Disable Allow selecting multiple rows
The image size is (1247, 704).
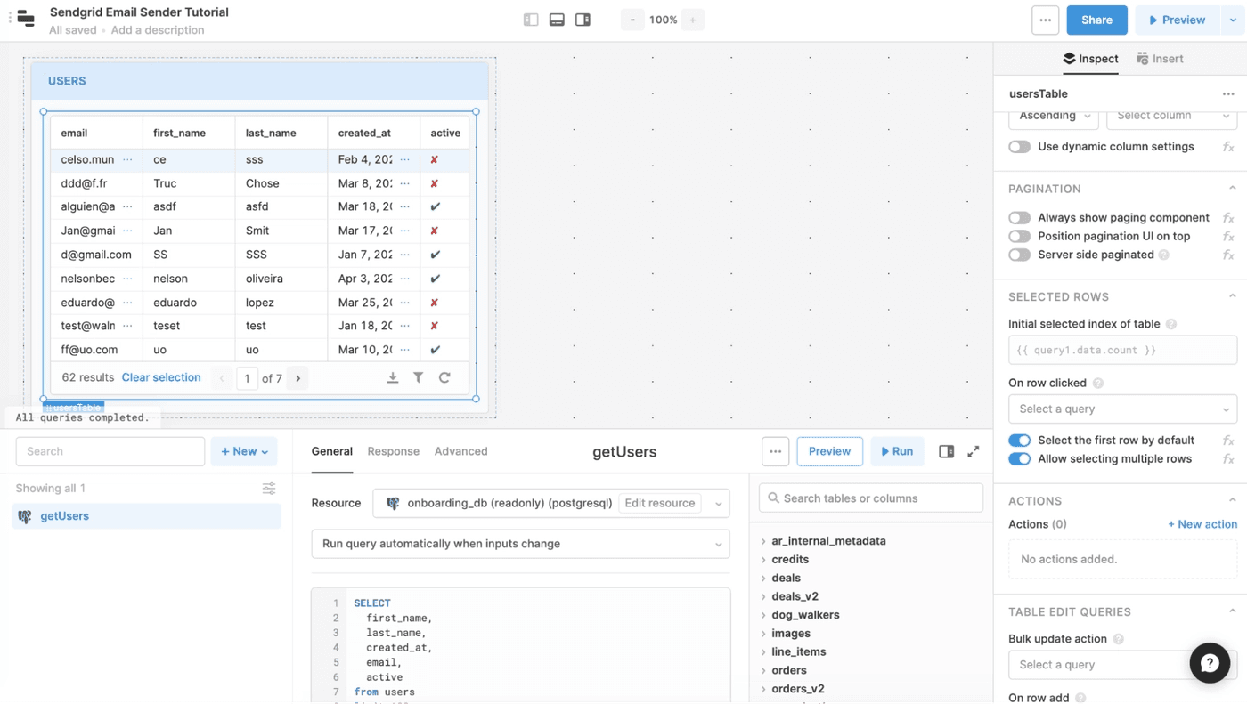1020,459
